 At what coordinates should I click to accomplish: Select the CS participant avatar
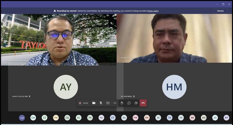point(44,118)
